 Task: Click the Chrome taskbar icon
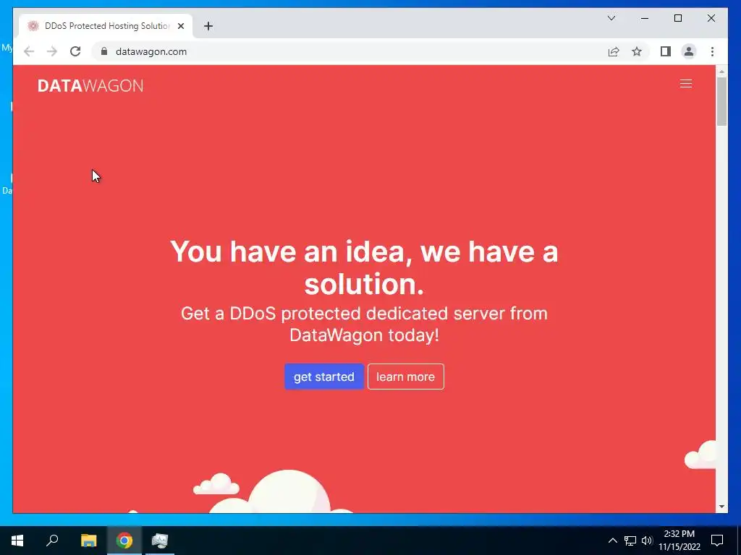[x=124, y=541]
